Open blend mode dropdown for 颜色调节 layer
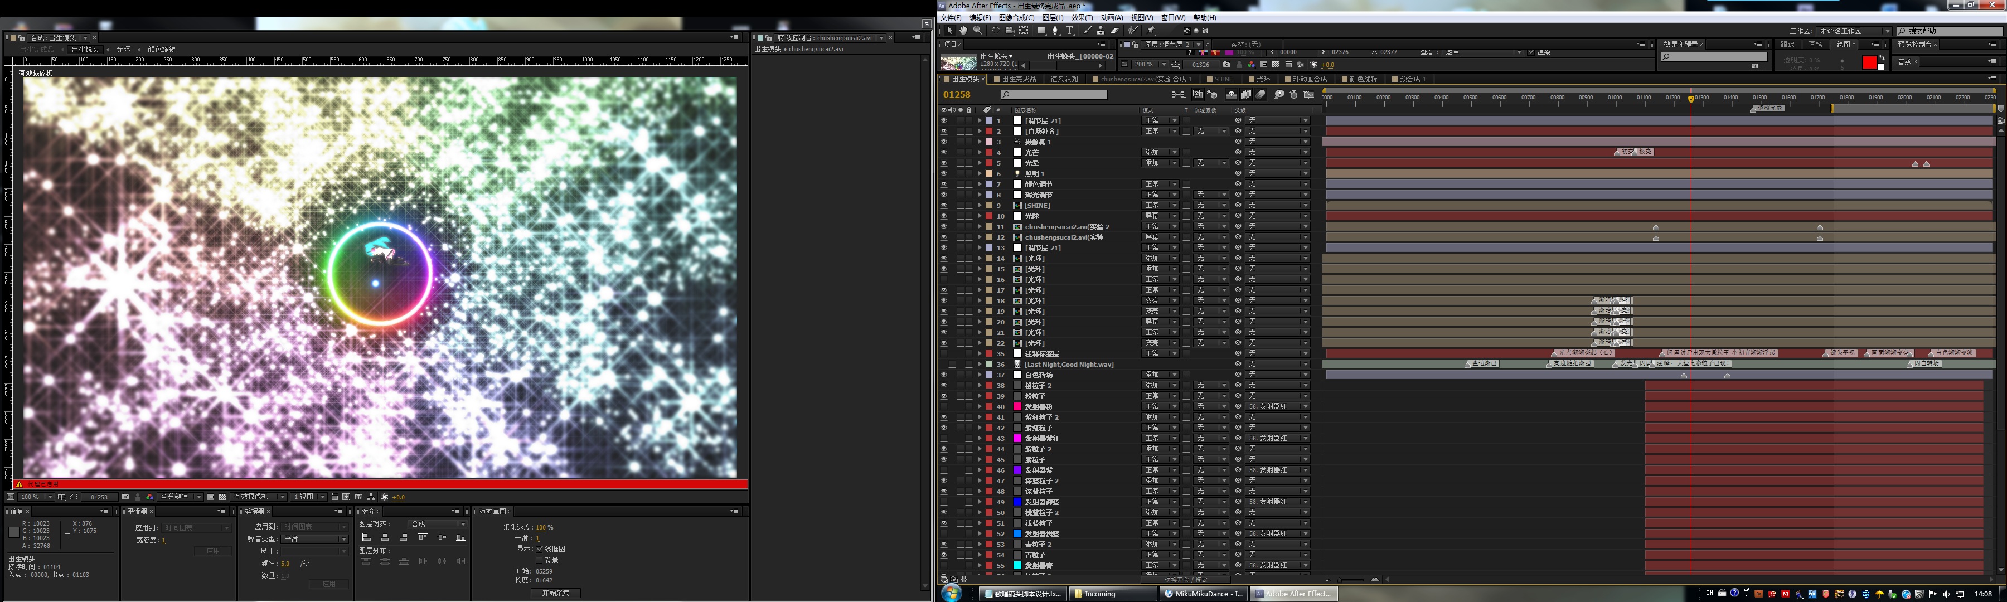 point(1160,185)
